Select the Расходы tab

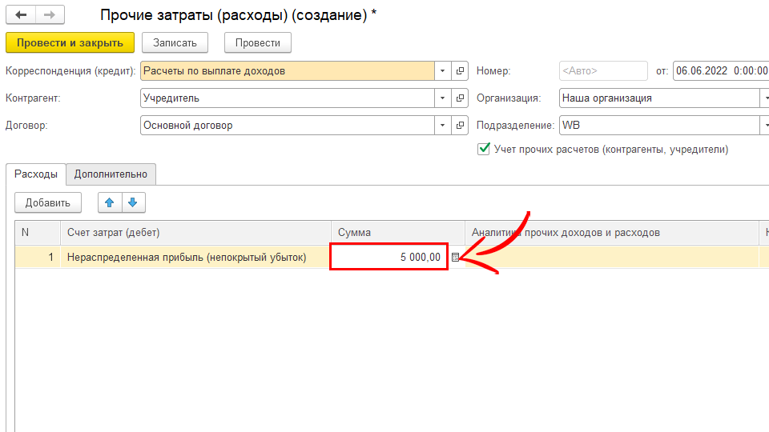point(36,174)
